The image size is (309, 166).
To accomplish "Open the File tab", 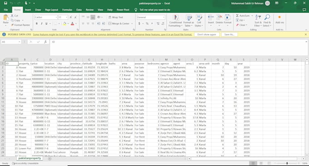I will coord(6,10).
